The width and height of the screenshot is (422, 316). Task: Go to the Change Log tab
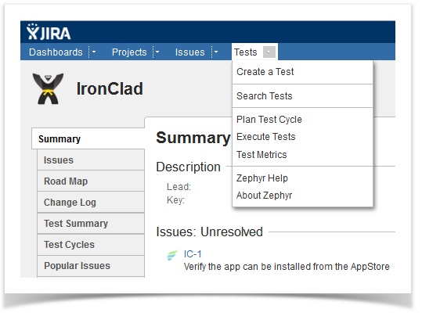91,203
